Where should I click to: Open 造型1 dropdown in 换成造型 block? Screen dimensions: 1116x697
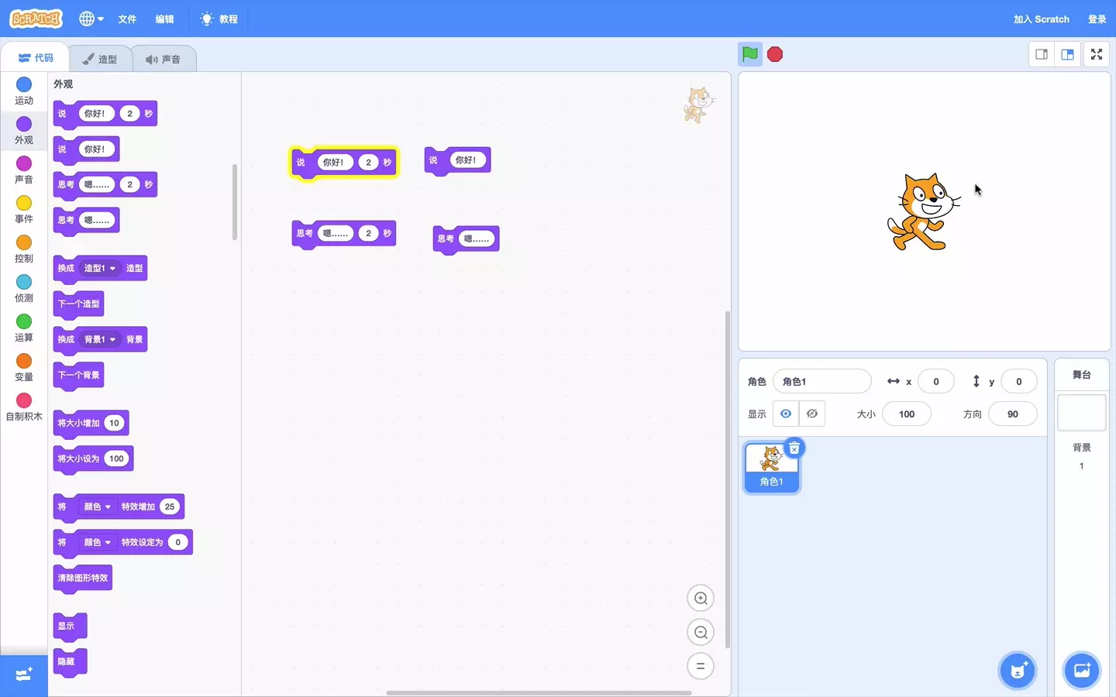click(100, 268)
